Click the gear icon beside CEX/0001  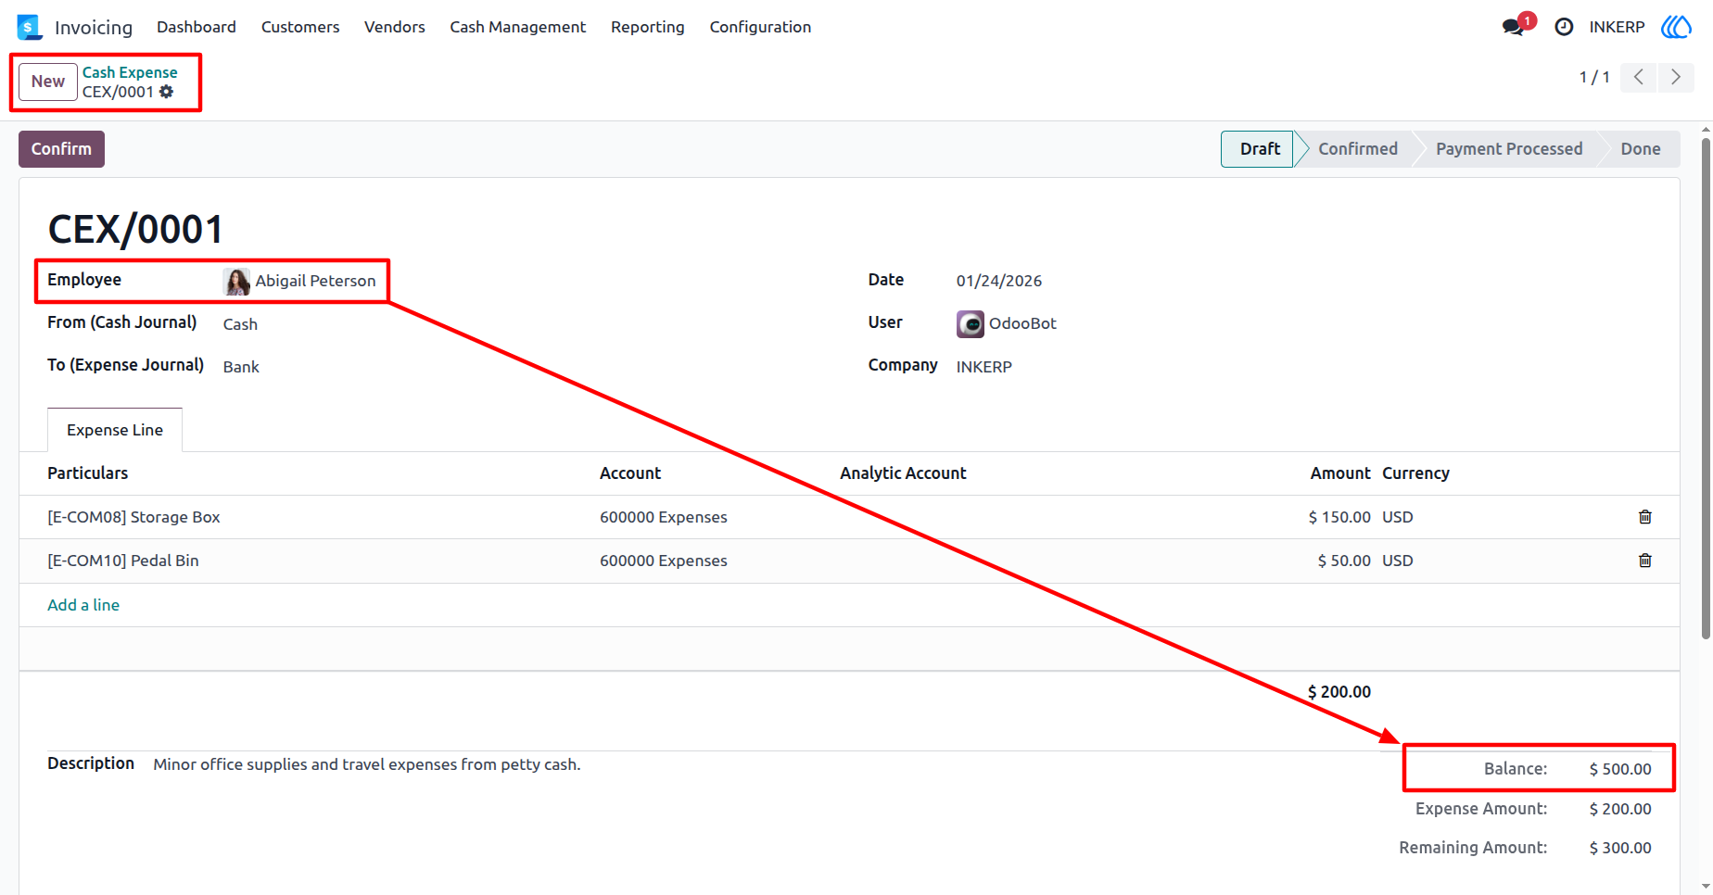(167, 92)
